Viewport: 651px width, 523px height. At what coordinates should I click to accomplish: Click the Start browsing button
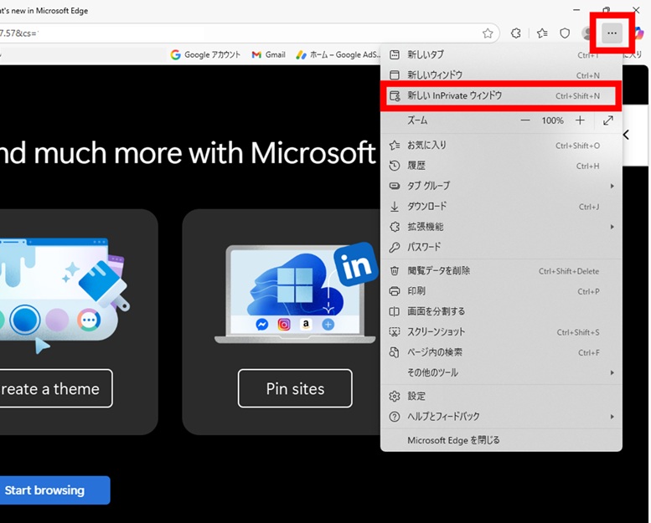pos(45,490)
